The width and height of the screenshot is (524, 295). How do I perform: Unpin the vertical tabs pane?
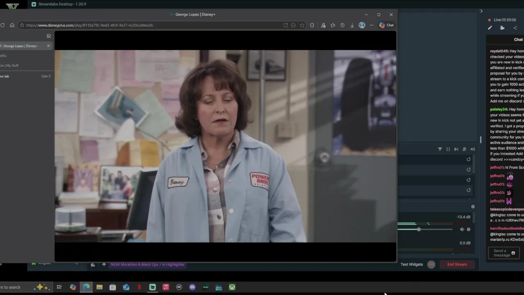pos(48,36)
